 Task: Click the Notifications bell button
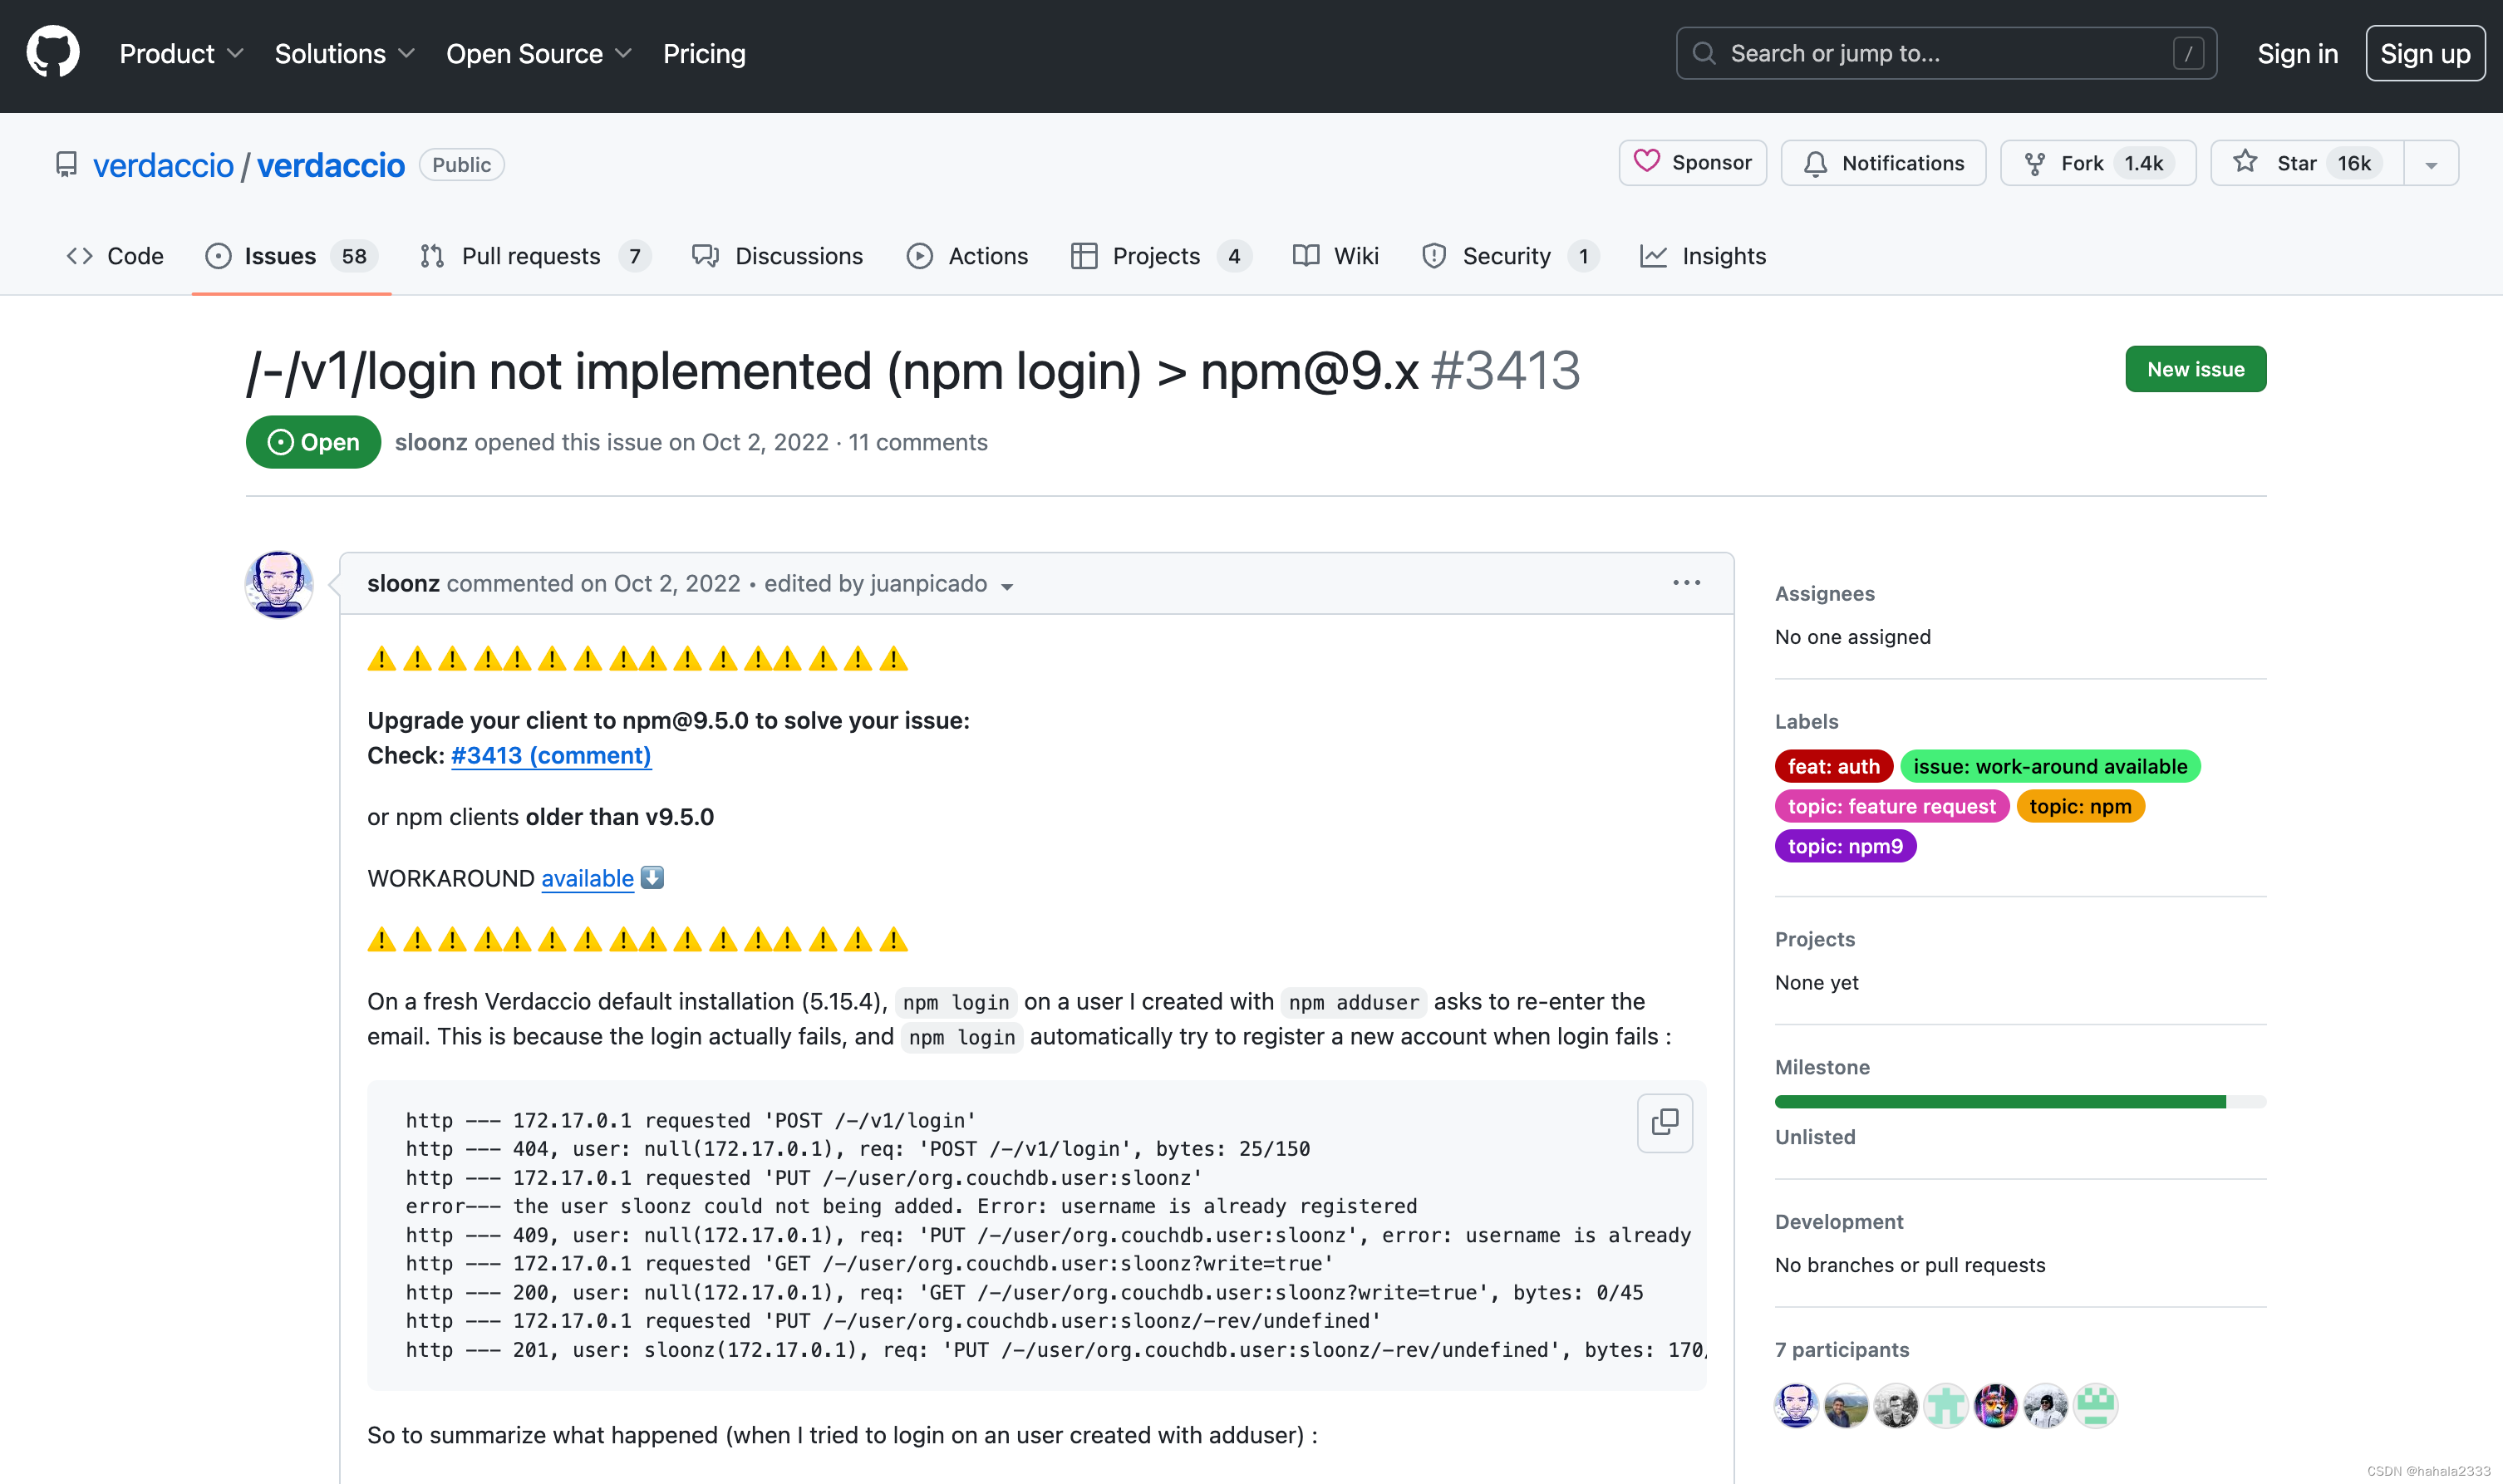point(1883,163)
